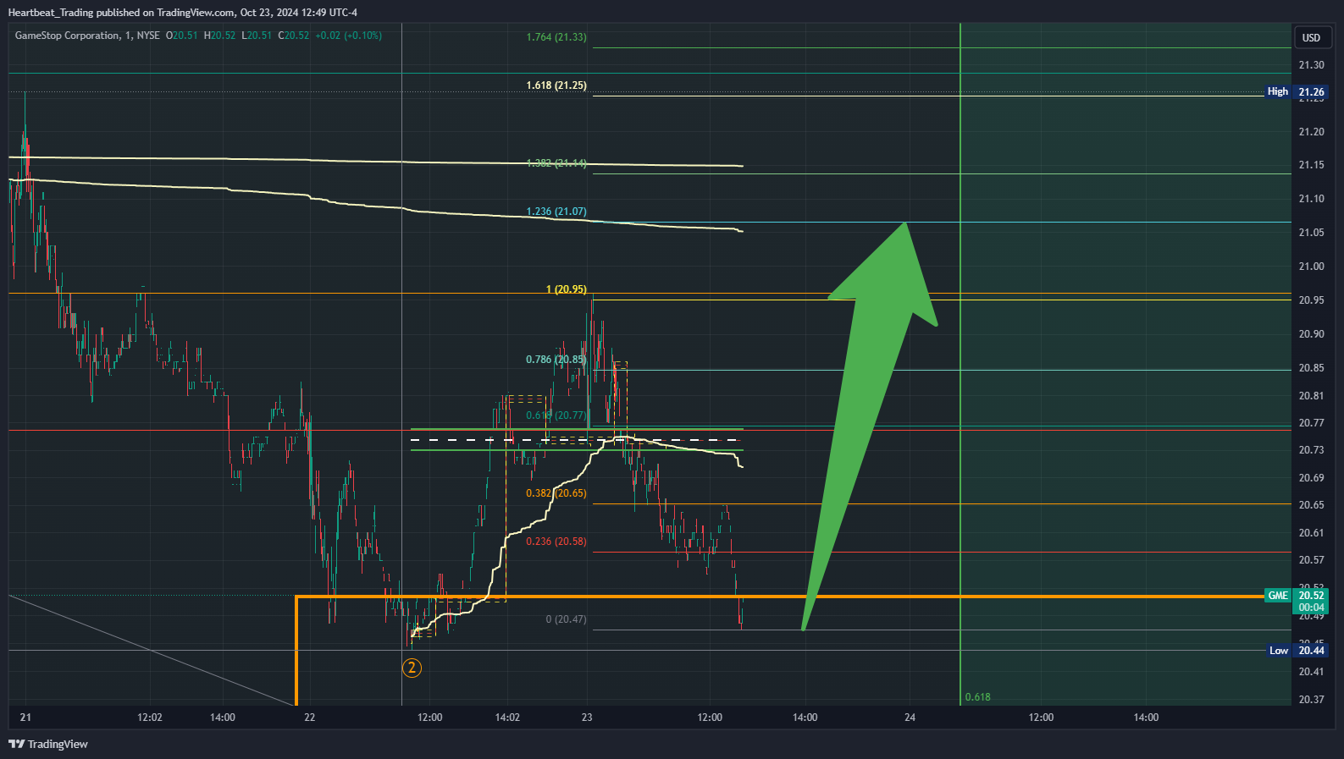Click the GME current price tag
The image size is (1344, 759).
1296,601
